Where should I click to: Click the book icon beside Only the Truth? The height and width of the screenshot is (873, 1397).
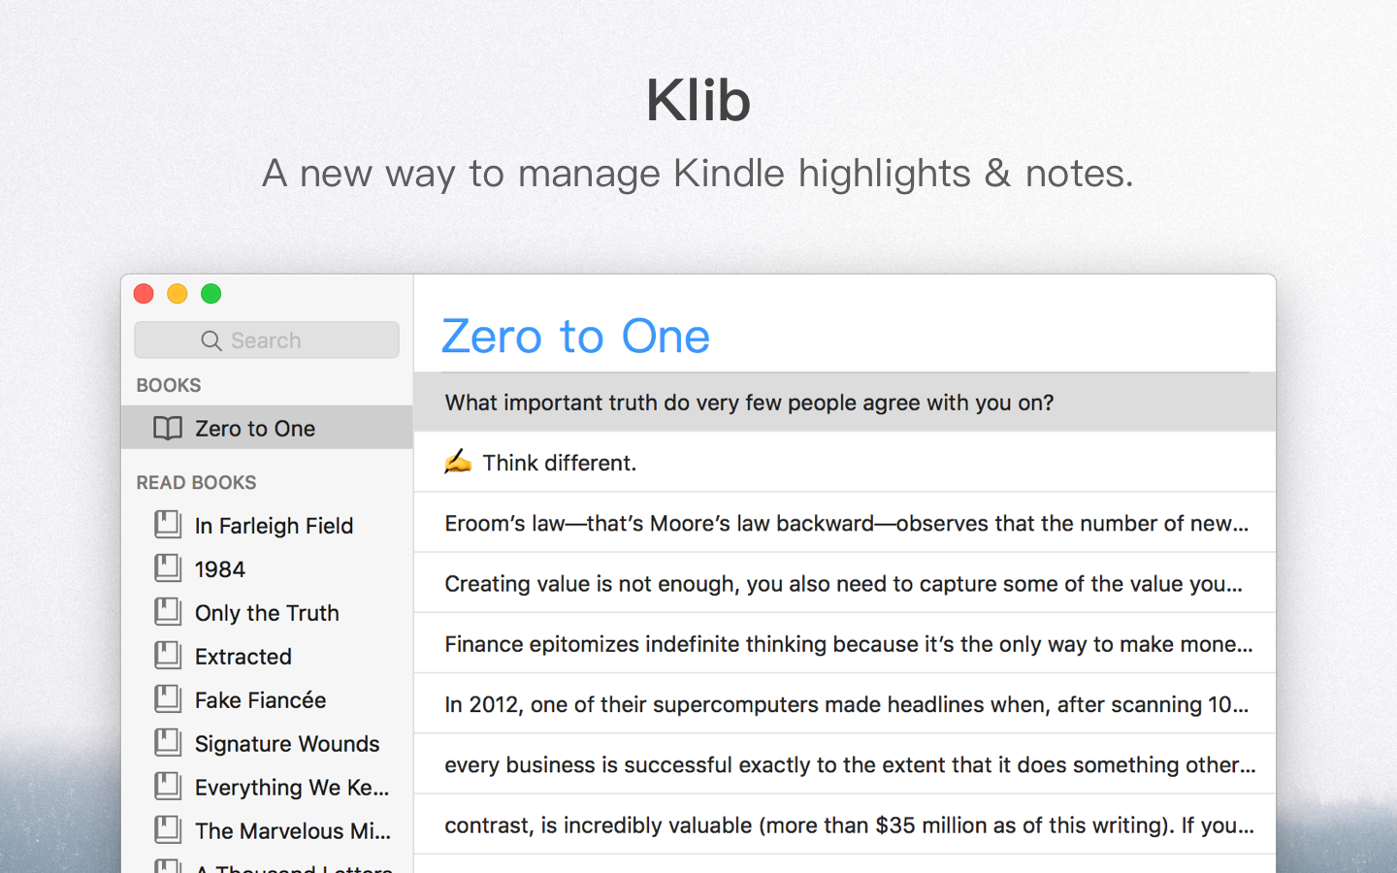pos(168,612)
